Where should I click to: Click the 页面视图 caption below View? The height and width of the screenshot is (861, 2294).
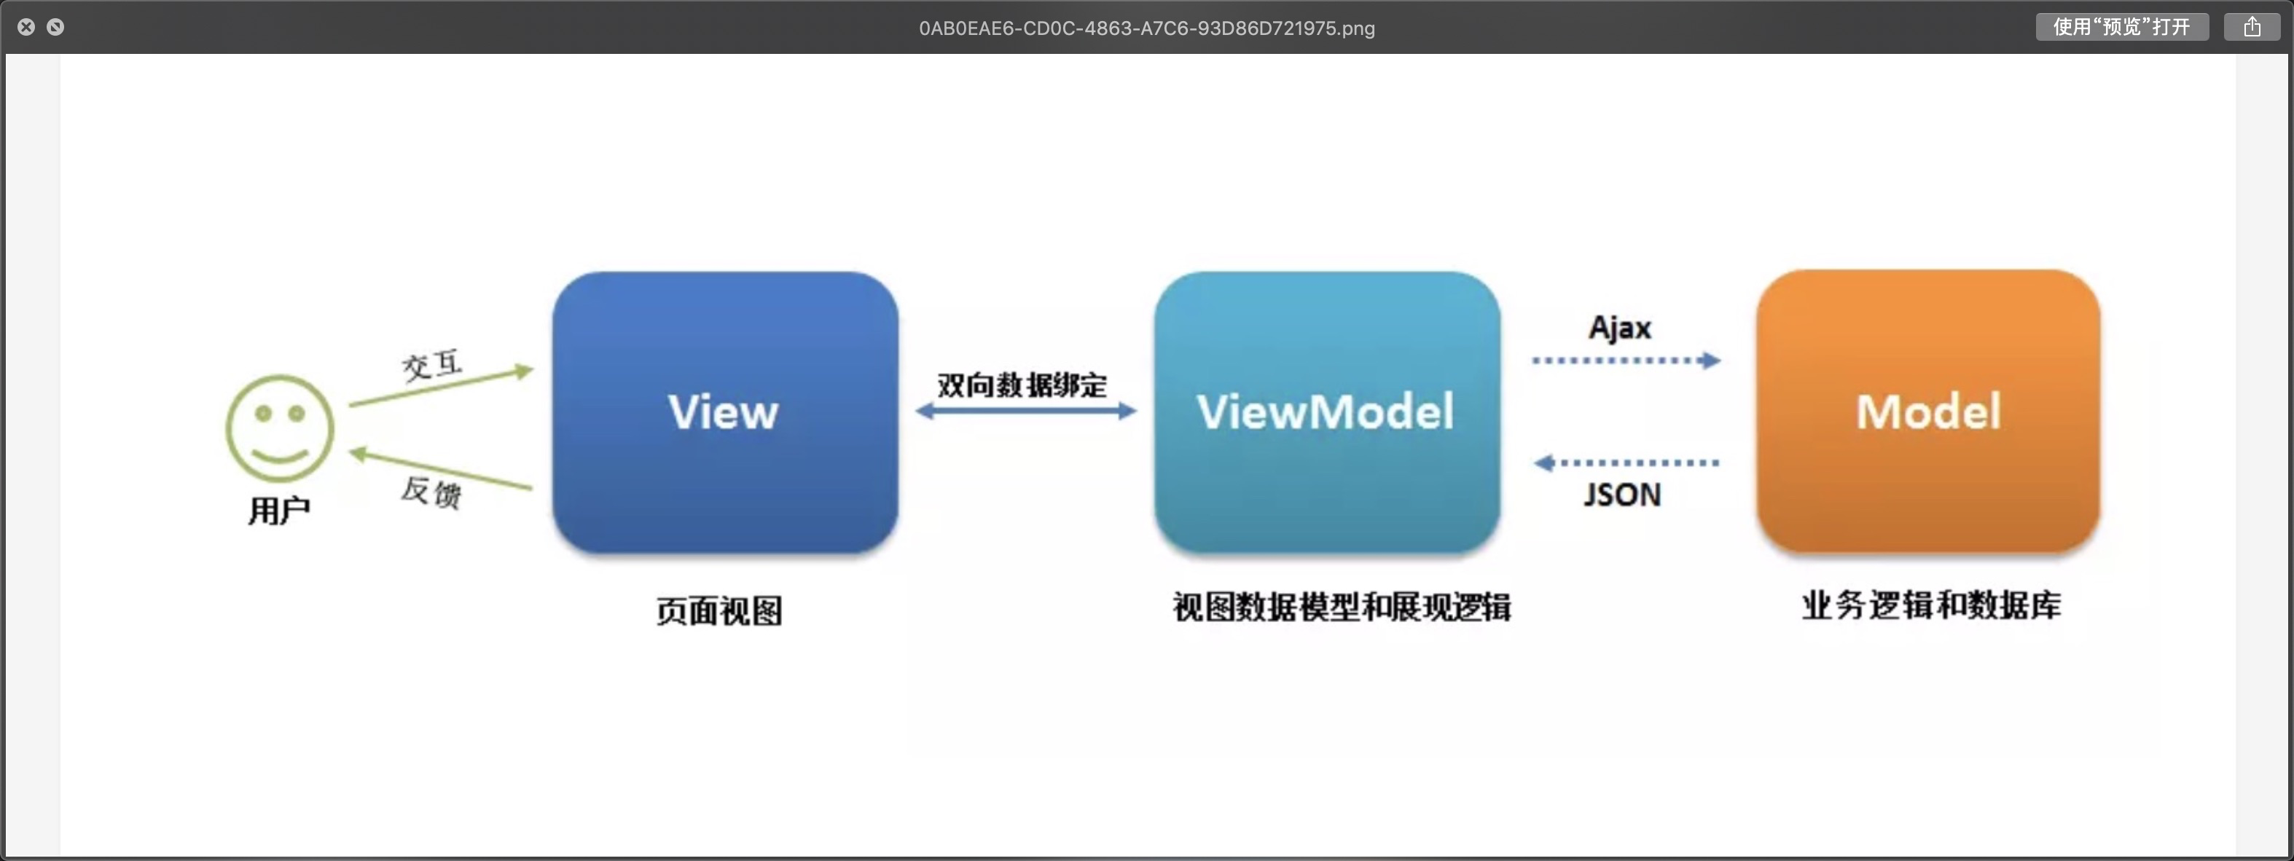click(719, 611)
